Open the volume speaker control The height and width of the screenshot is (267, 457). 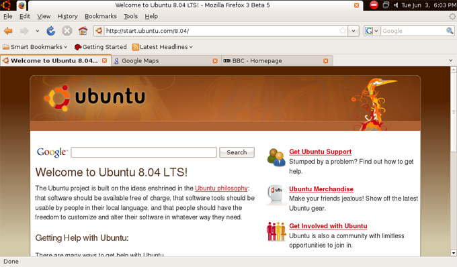pyautogui.click(x=396, y=5)
